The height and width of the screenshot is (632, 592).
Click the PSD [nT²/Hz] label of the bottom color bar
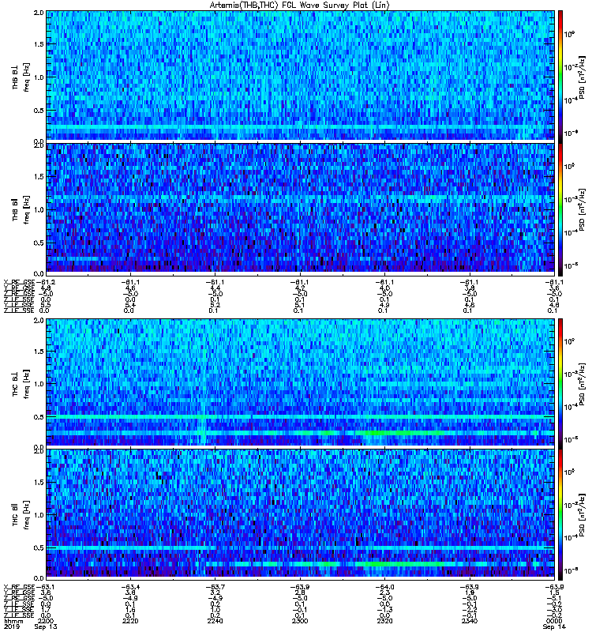click(x=583, y=515)
